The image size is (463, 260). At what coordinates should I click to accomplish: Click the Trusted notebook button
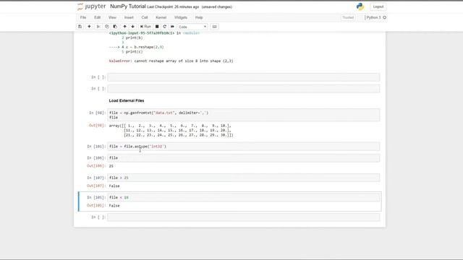348,17
